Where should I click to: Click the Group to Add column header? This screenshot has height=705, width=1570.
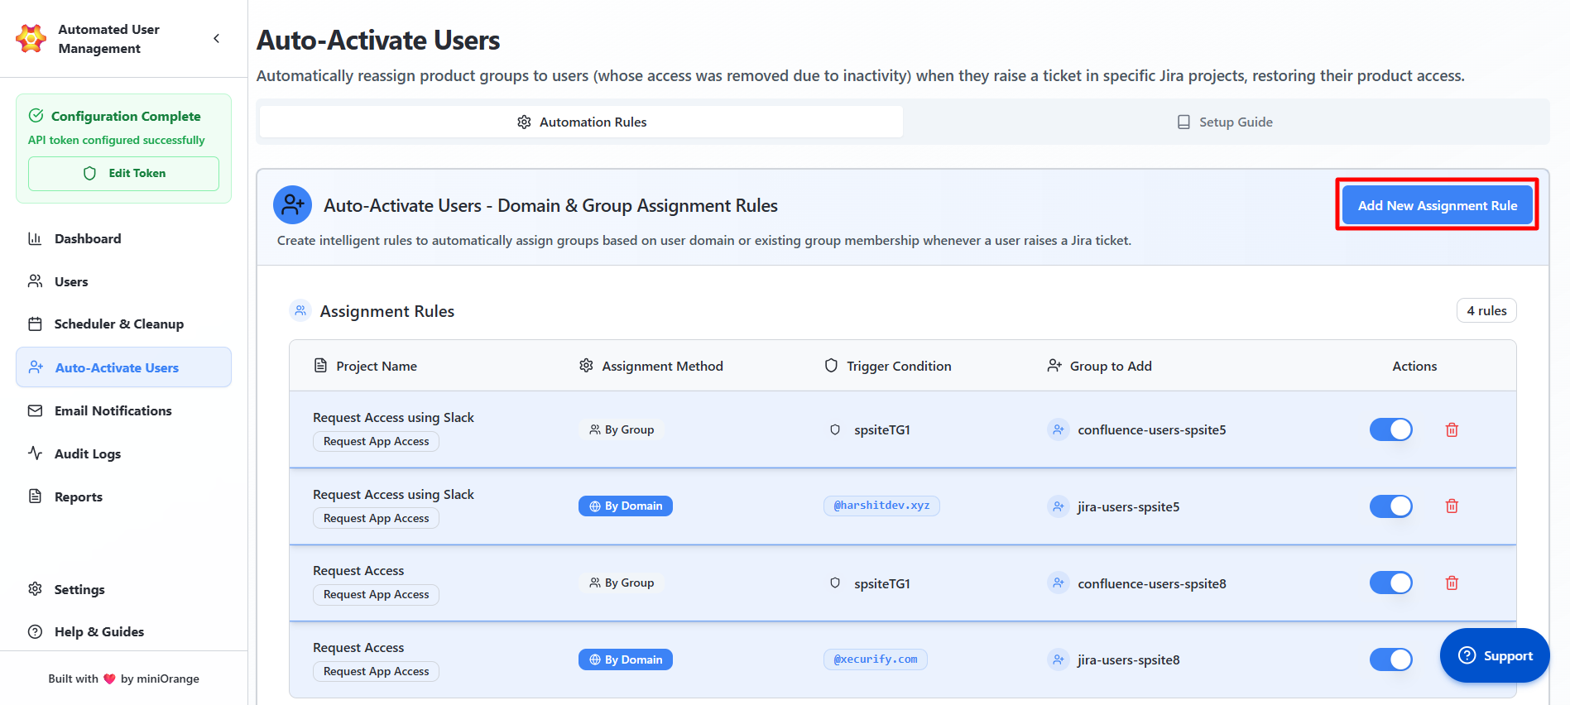click(x=1099, y=367)
